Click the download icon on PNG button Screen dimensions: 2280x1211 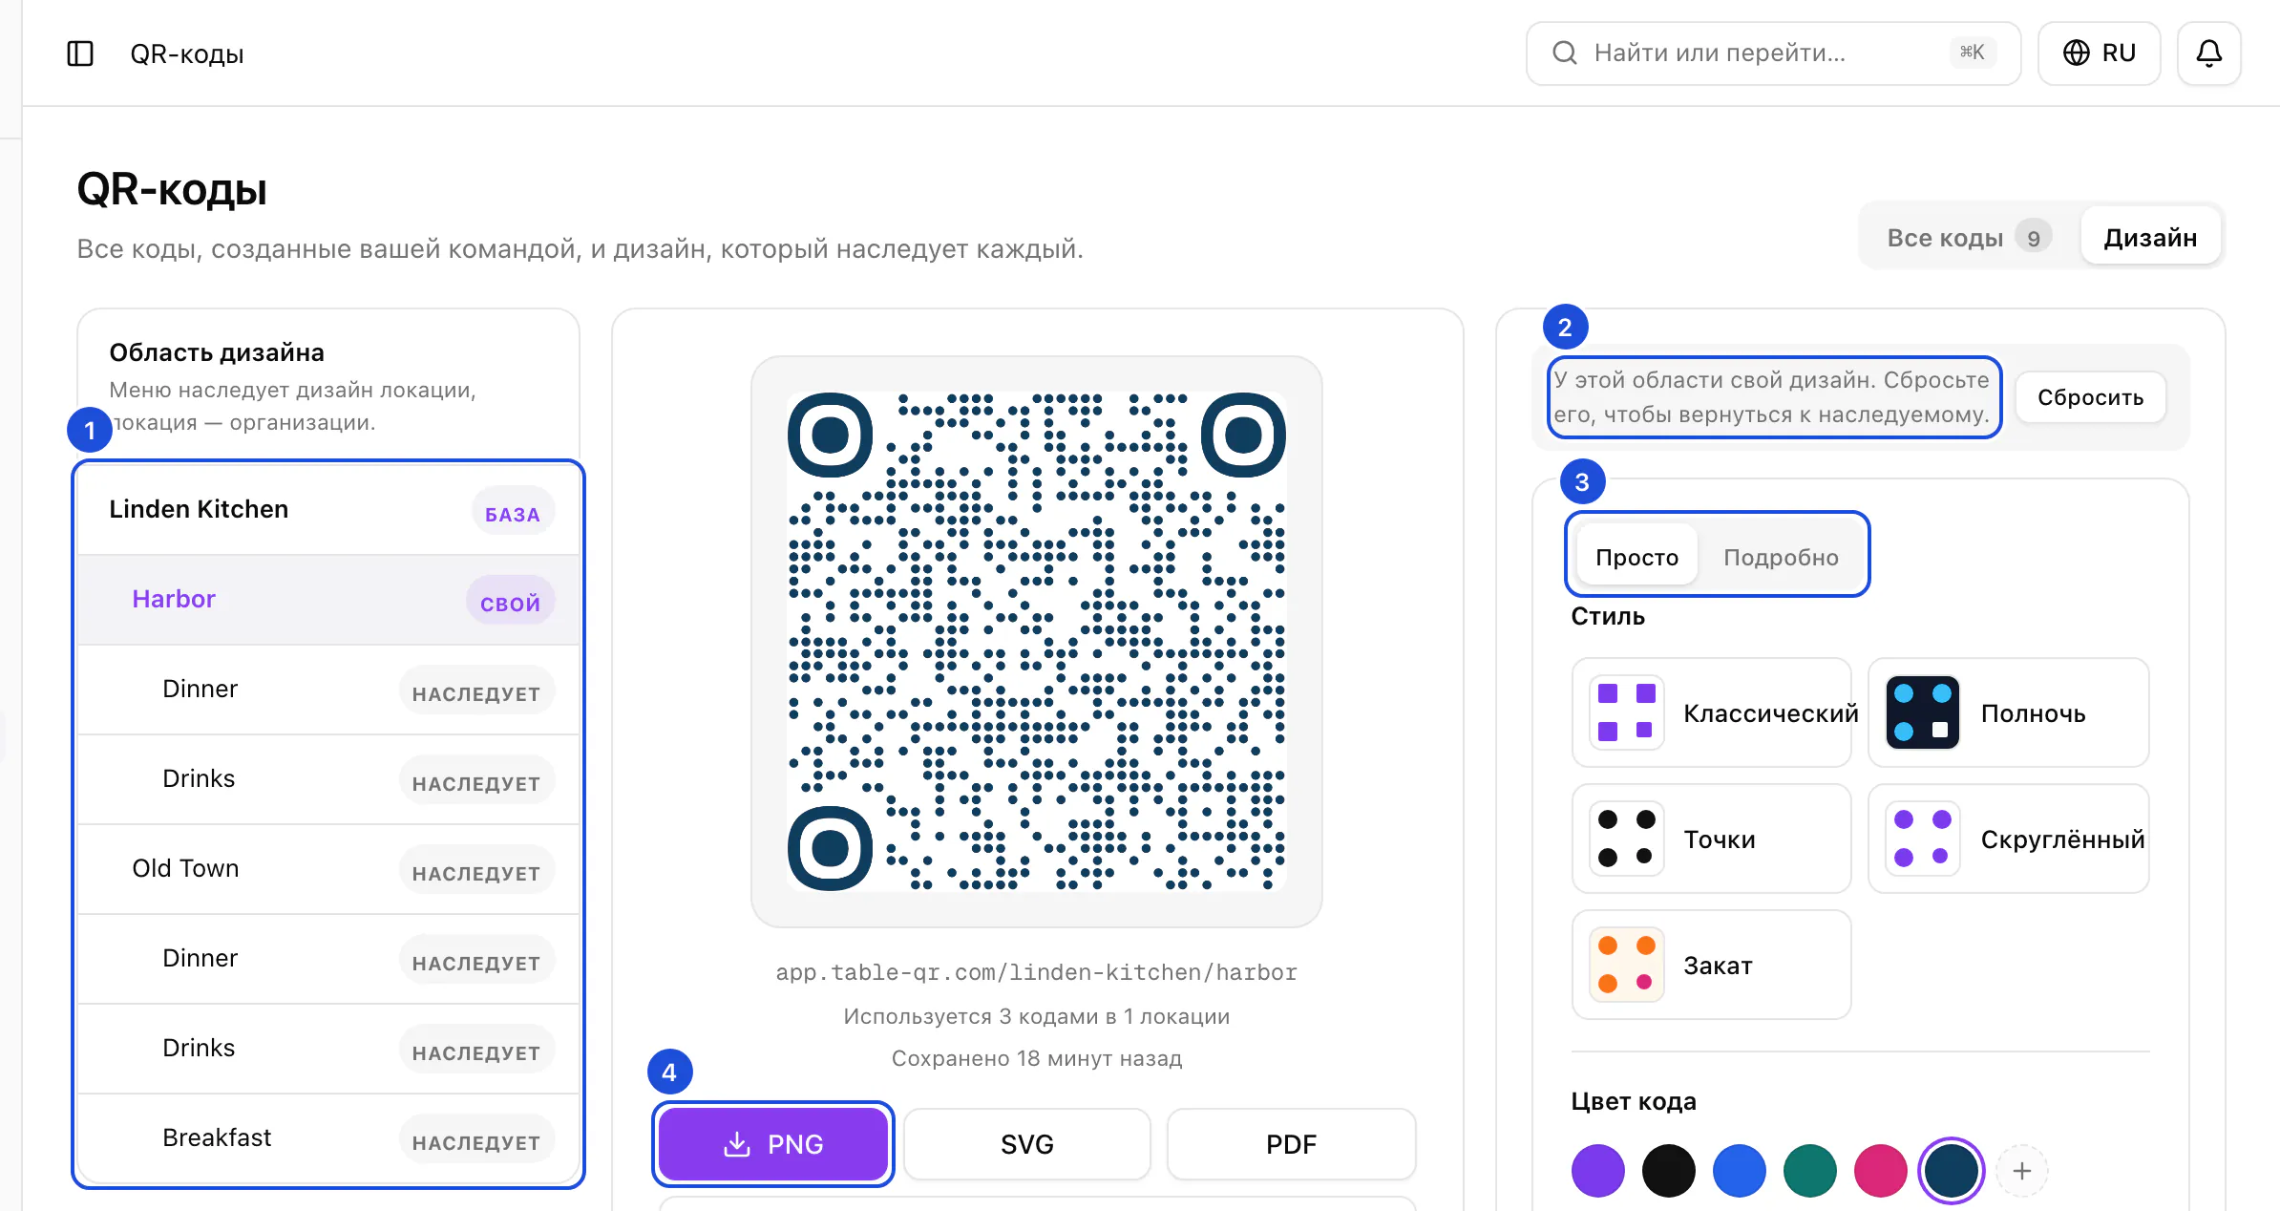pos(736,1144)
